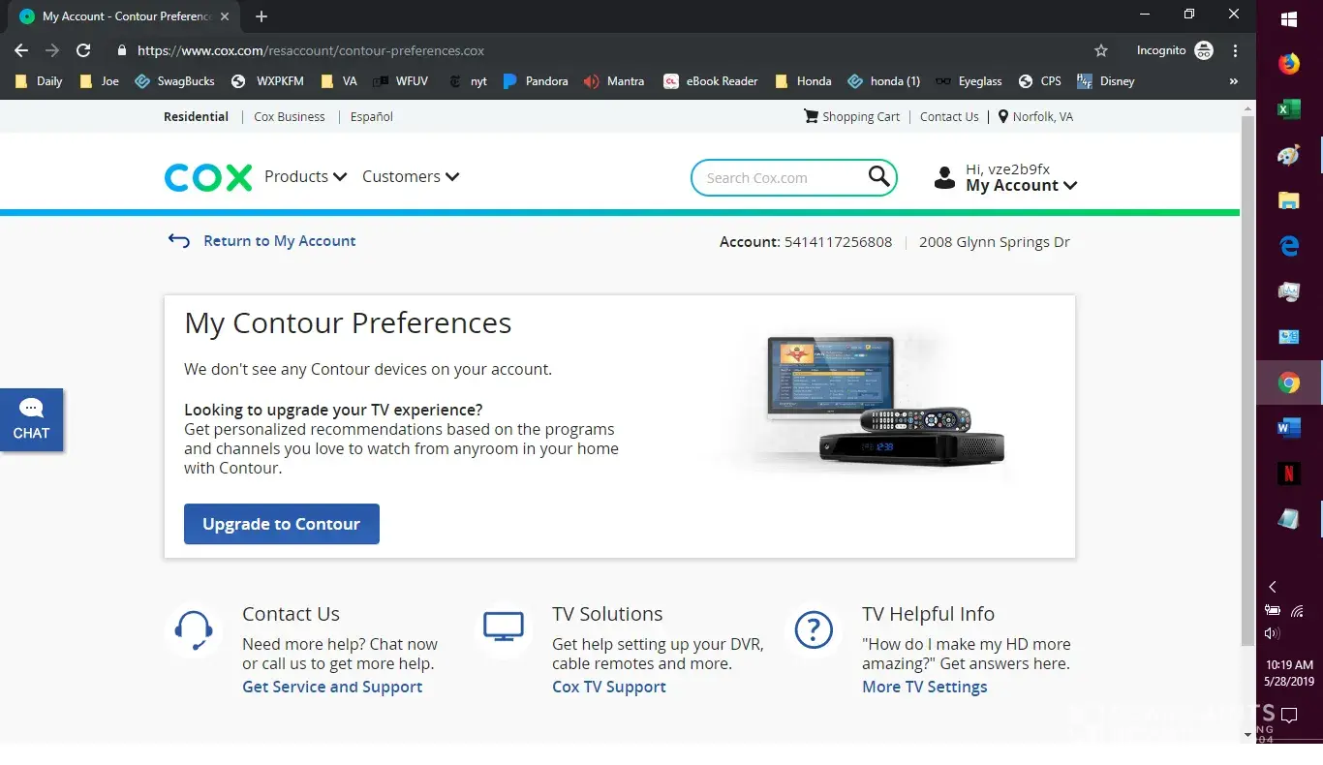Image resolution: width=1323 pixels, height=765 pixels.
Task: Expand the Products dropdown menu
Action: [x=305, y=176]
